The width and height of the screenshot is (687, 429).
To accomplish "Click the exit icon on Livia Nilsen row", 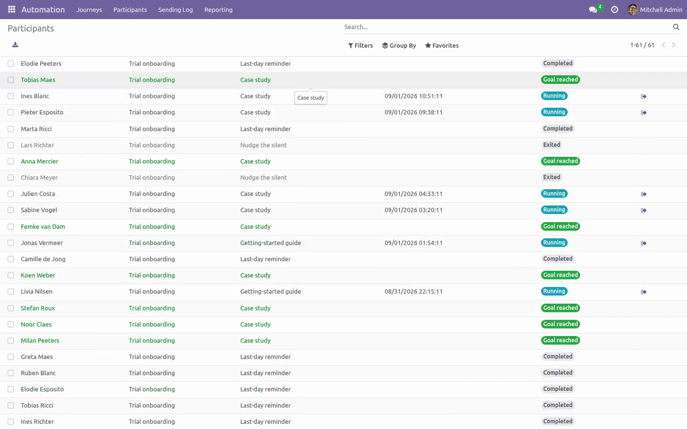I will coord(644,292).
